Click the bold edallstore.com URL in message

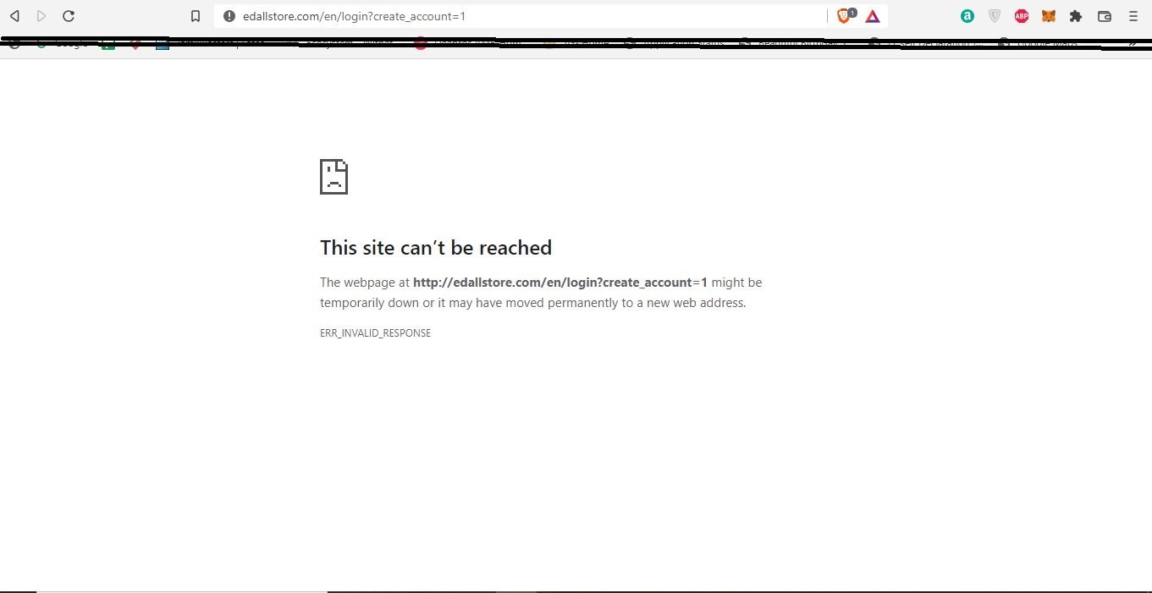coord(560,283)
